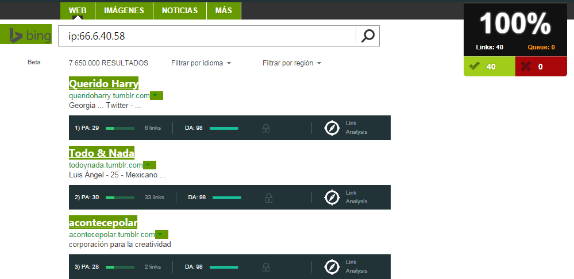574x279 pixels.
Task: Open acontecepolar result title
Action: pos(103,222)
